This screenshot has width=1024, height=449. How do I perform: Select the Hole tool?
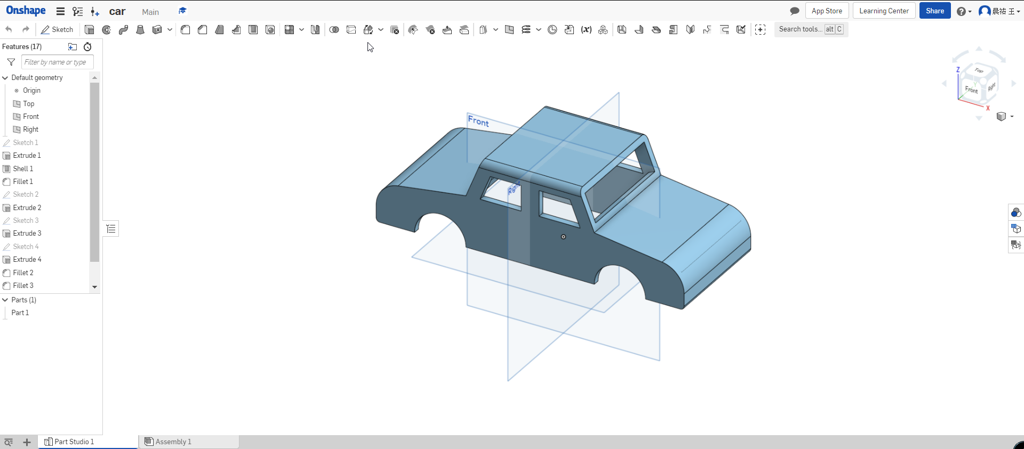click(x=270, y=30)
